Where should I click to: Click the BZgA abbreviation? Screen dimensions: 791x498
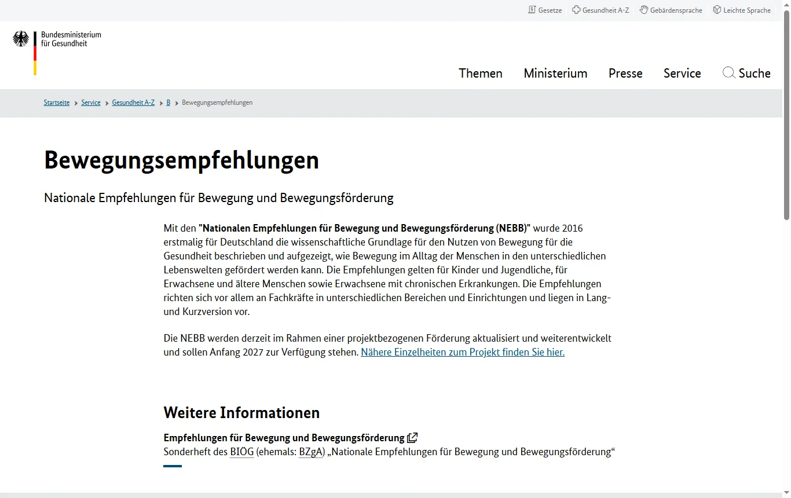click(310, 452)
